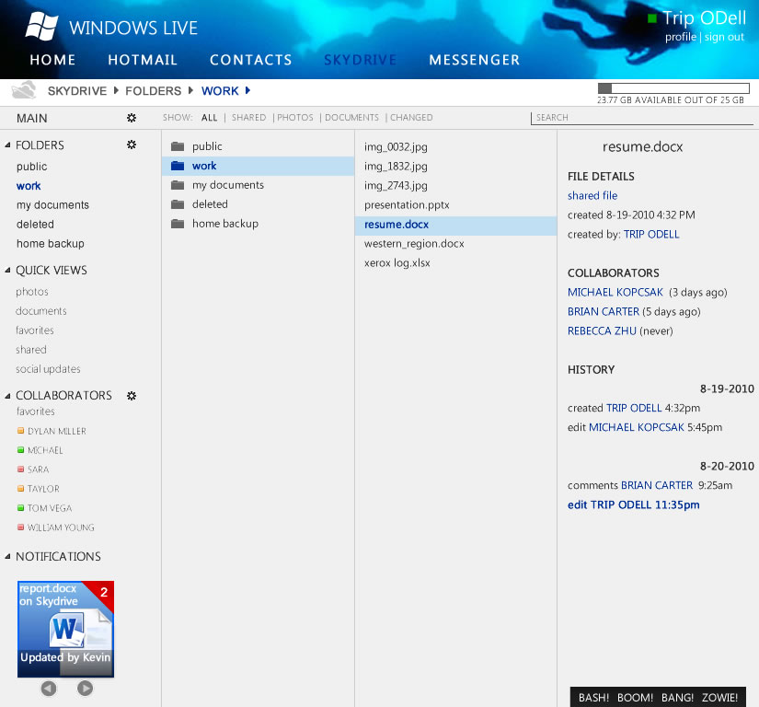Viewport: 759px width, 707px height.
Task: Open the shared file link
Action: tap(592, 196)
